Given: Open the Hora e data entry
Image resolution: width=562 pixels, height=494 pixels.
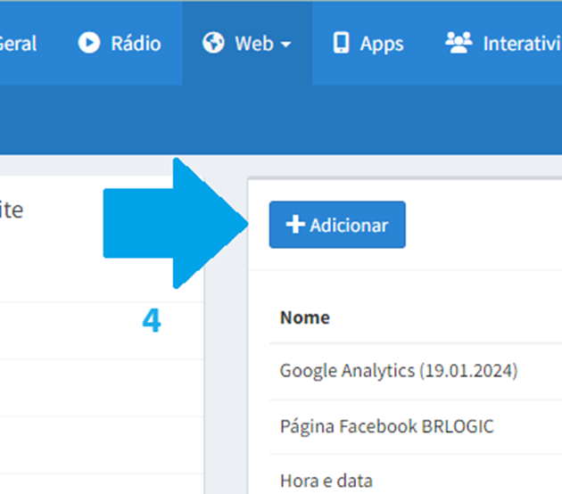Looking at the screenshot, I should [326, 481].
